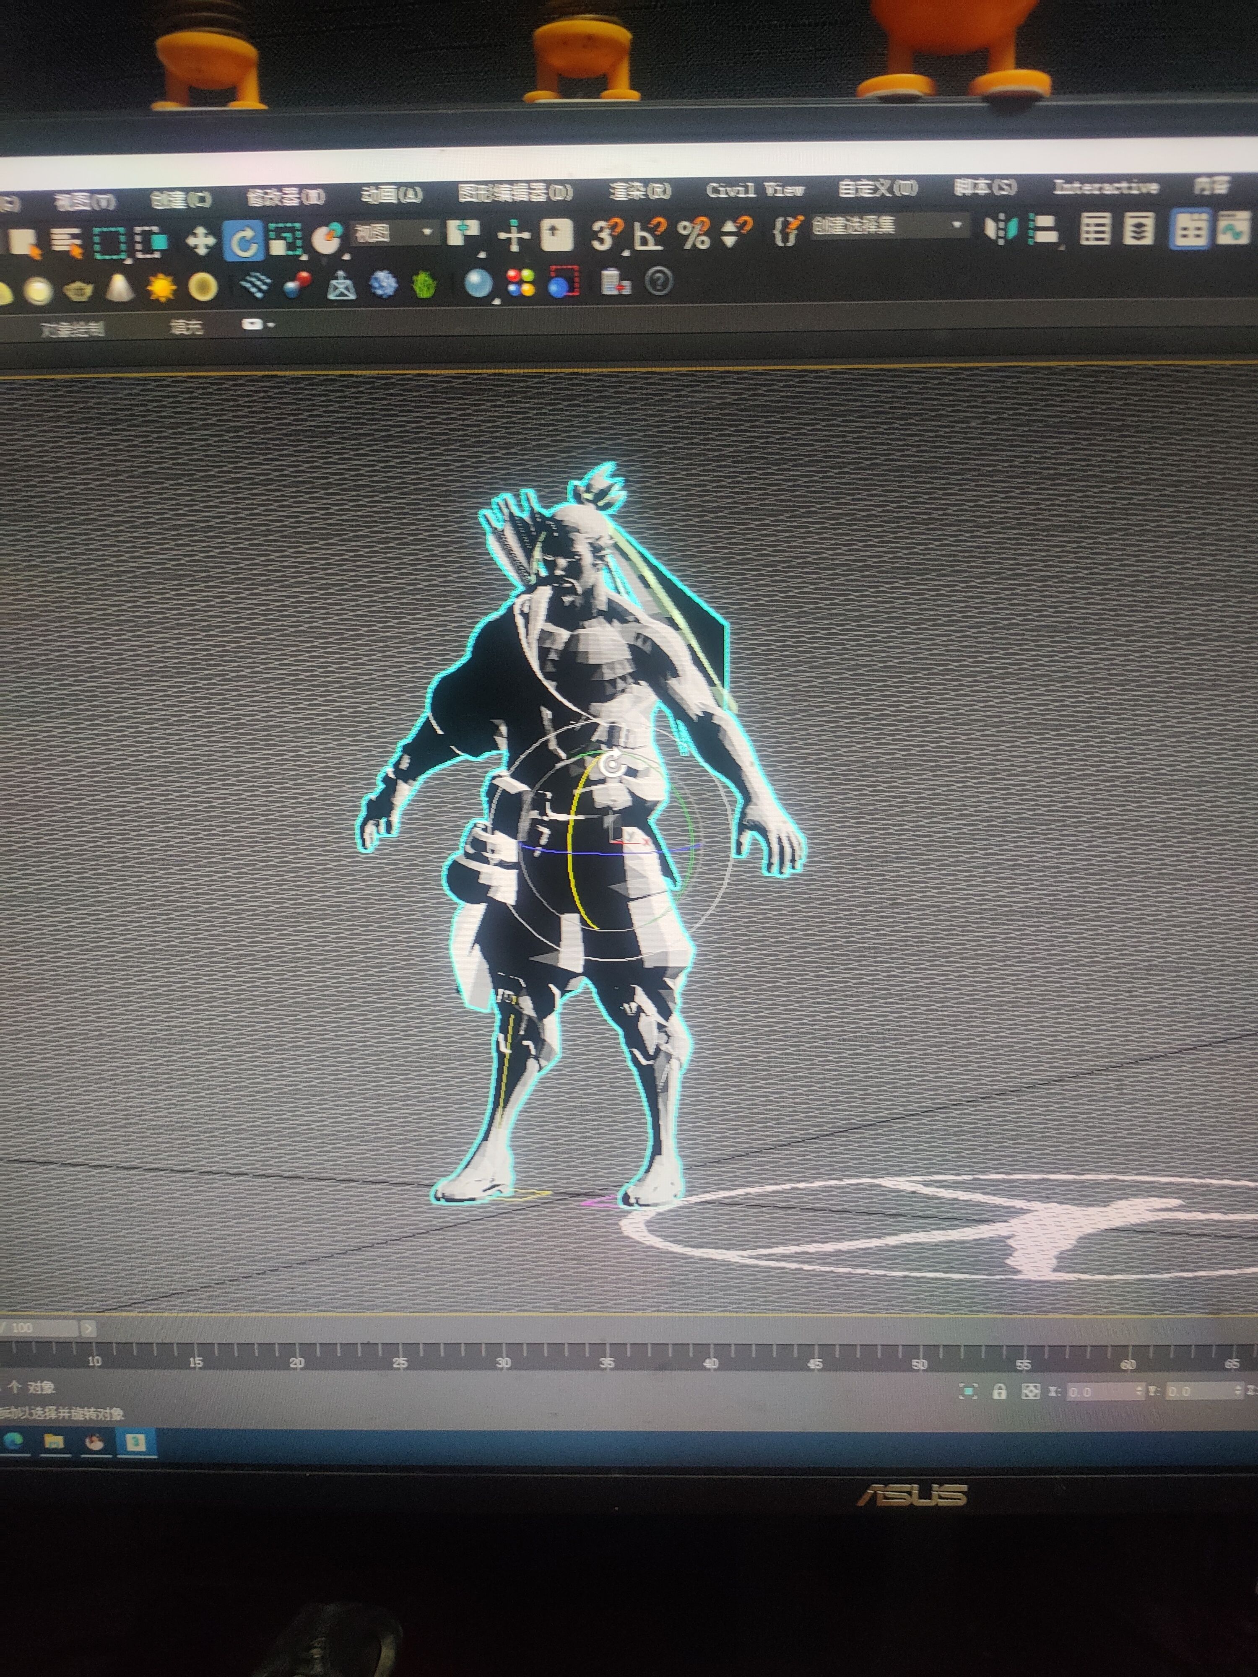The height and width of the screenshot is (1677, 1258).
Task: Switch to the 对象绘制 ribbon tab
Action: tap(72, 330)
